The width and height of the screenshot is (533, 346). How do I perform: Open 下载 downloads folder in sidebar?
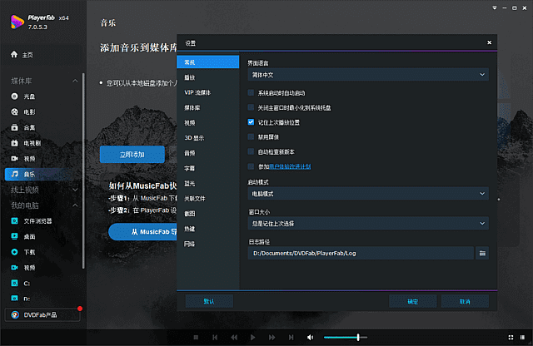29,251
